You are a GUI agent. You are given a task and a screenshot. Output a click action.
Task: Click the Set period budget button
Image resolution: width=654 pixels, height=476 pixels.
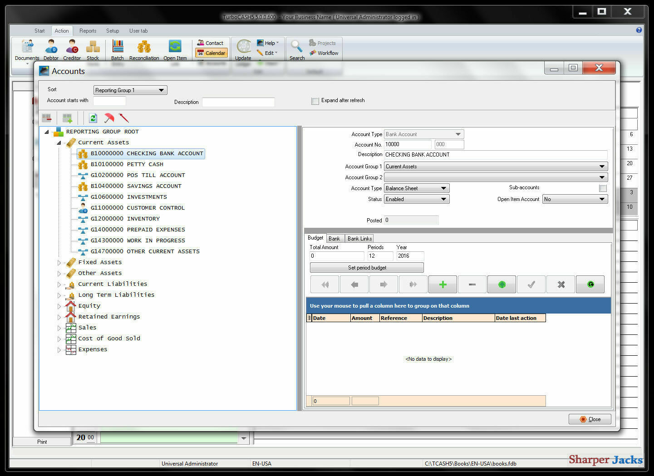point(367,268)
